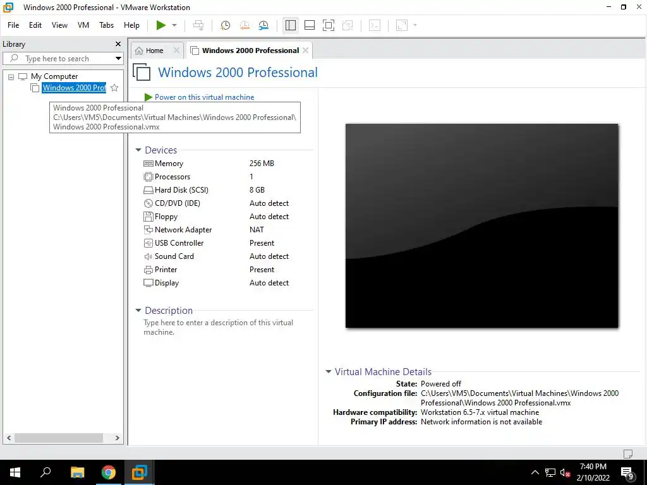Click the taskbar search icon

(x=45, y=472)
